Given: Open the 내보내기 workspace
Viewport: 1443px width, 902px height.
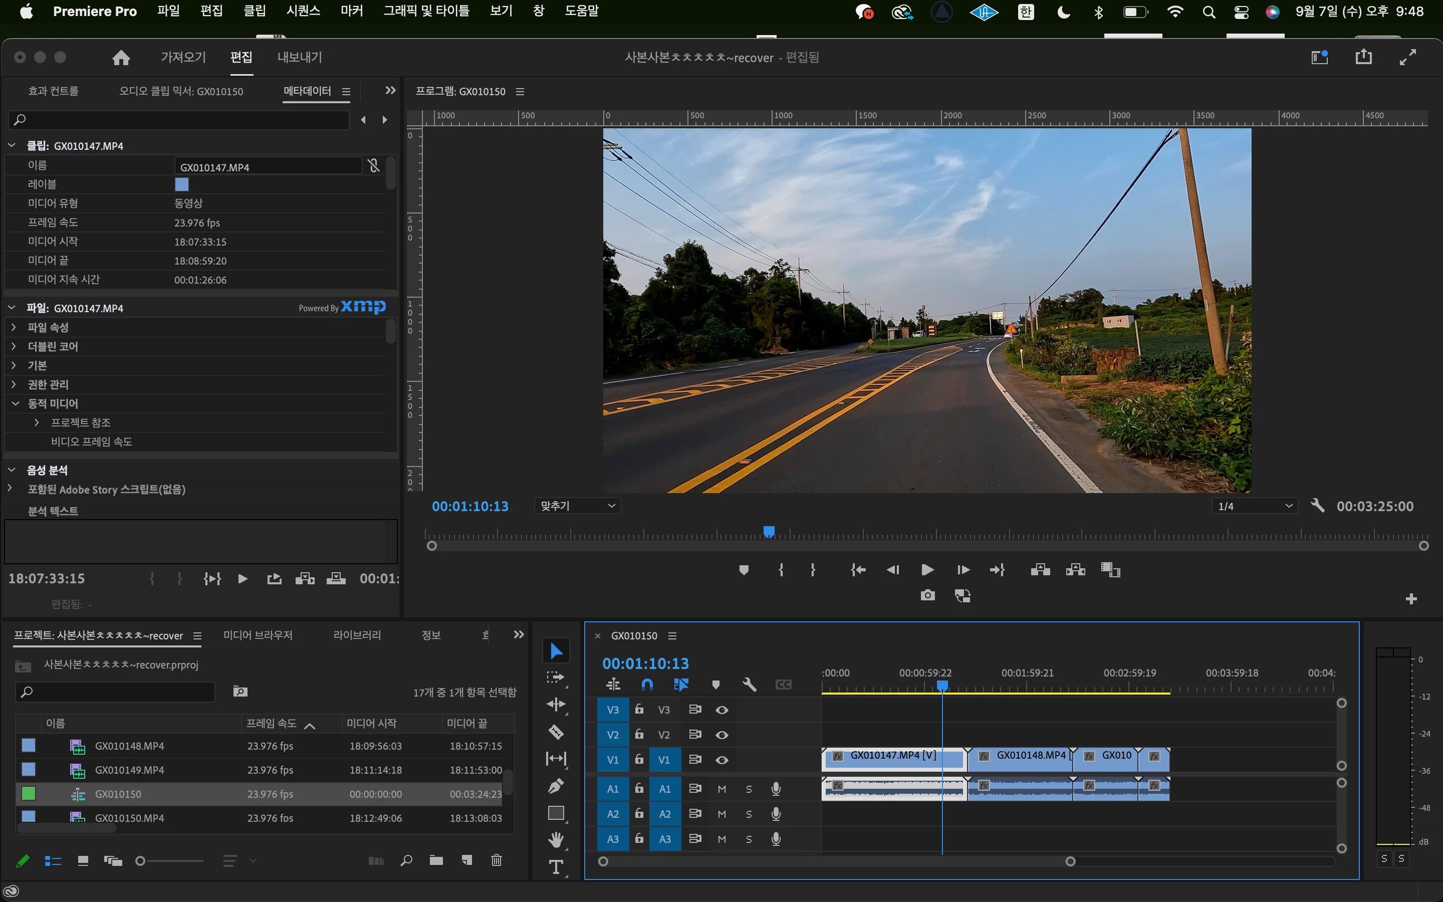Looking at the screenshot, I should pyautogui.click(x=299, y=57).
